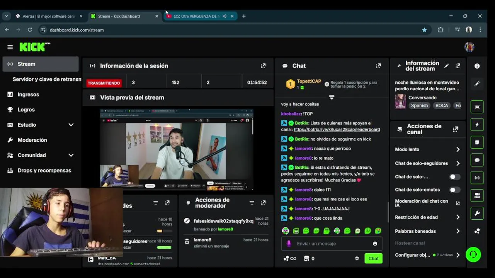Click the yellow goal progress bar in activities
This screenshot has width=495, height=278.
tap(165, 231)
